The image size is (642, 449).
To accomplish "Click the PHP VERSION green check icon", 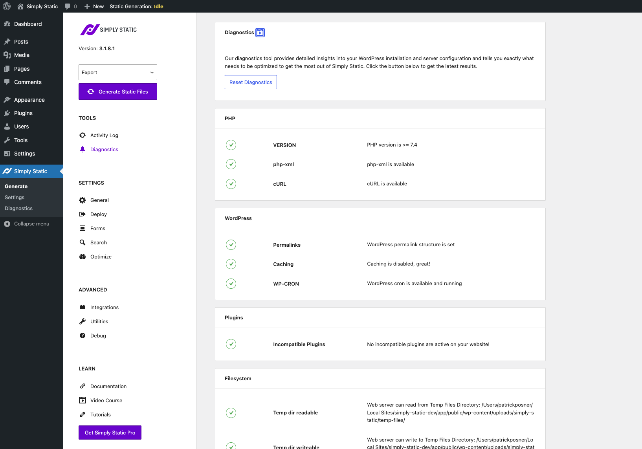I will tap(231, 145).
